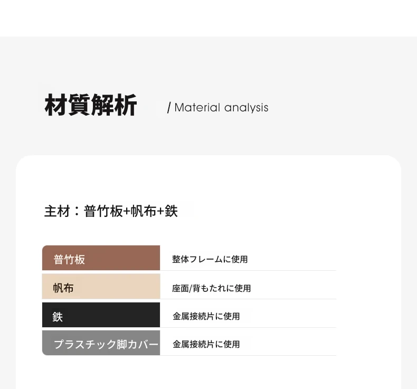This screenshot has height=389, width=417.
Task: Click the black 鉄 color swatch
Action: (101, 315)
